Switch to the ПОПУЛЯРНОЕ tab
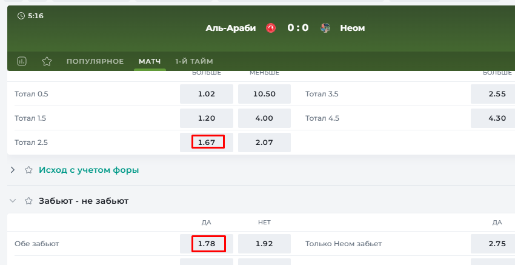This screenshot has height=265, width=515. tap(95, 61)
